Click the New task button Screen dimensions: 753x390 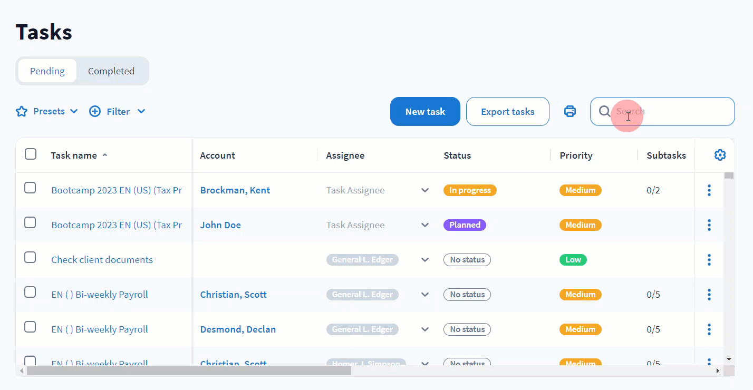pyautogui.click(x=425, y=112)
